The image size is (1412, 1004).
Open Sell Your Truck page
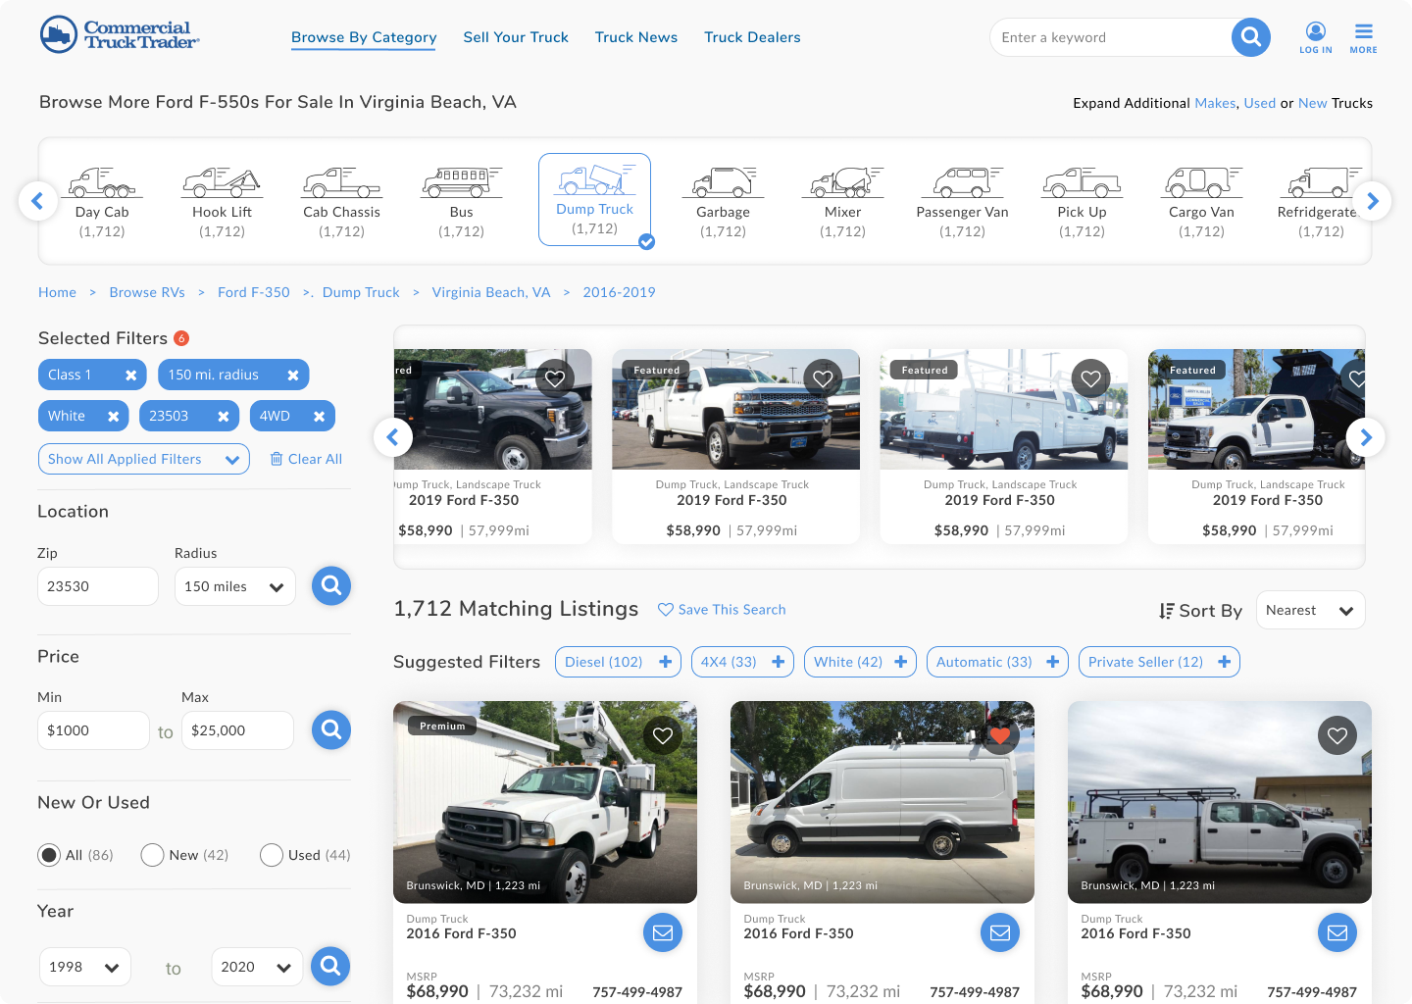click(516, 37)
